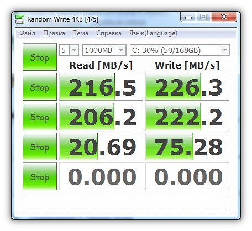
Task: Click the Stop button beside 206.2 row
Action: pyautogui.click(x=40, y=117)
